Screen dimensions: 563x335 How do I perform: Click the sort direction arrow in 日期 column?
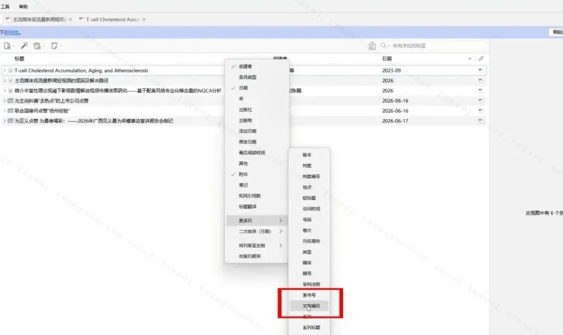click(x=470, y=58)
